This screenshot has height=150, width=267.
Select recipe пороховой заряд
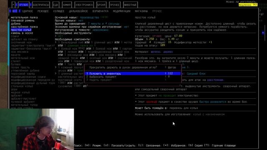23,74
